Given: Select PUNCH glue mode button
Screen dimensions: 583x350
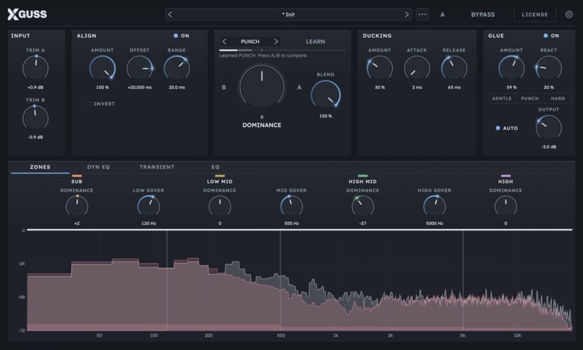Looking at the screenshot, I should pos(530,98).
